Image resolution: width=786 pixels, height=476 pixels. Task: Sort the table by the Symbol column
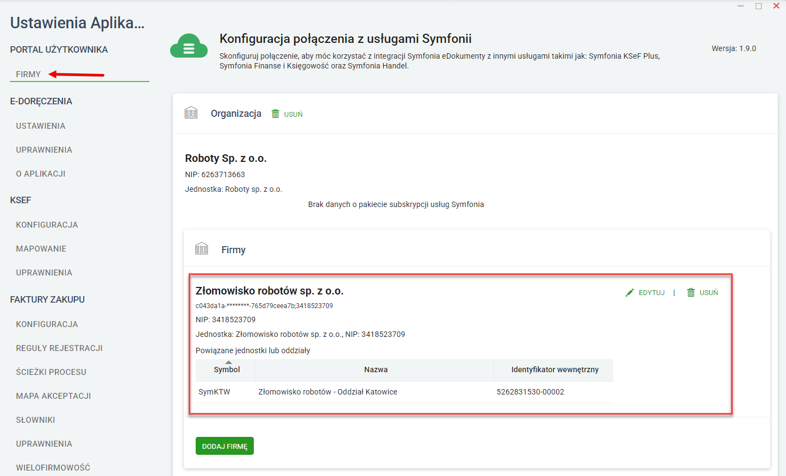[227, 369]
